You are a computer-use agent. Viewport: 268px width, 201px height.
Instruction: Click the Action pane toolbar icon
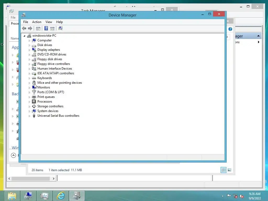52,29
